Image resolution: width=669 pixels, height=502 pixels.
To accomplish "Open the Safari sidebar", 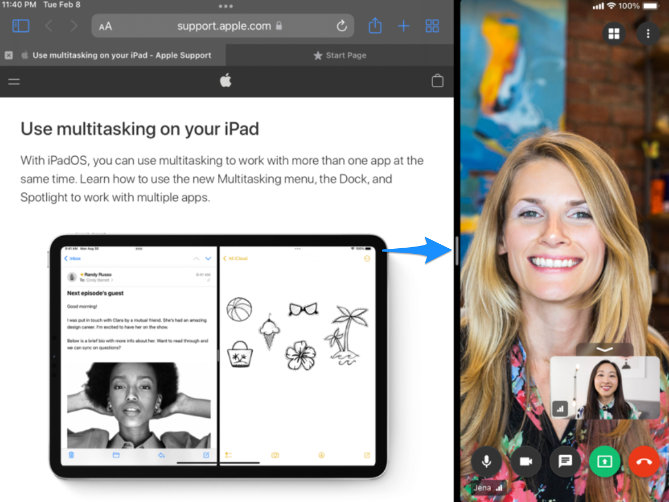I will click(21, 26).
